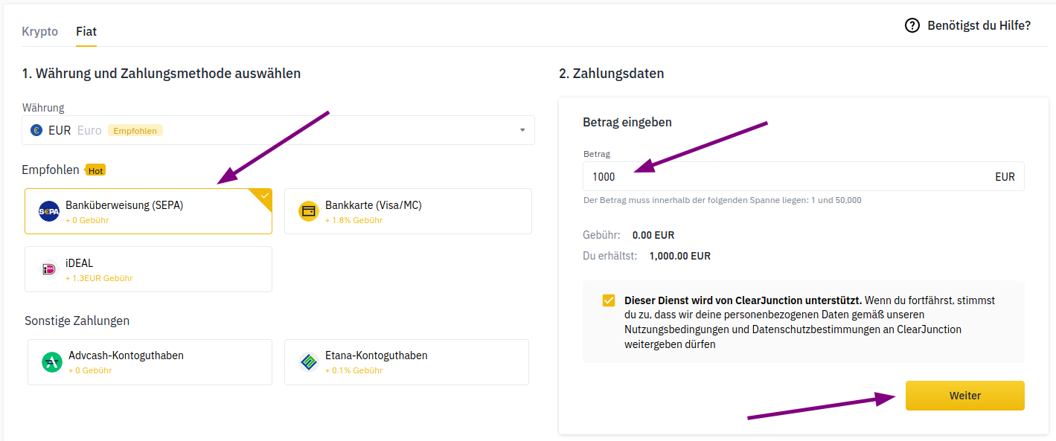Click the green Advcash icon
Image resolution: width=1056 pixels, height=441 pixels.
tap(49, 362)
